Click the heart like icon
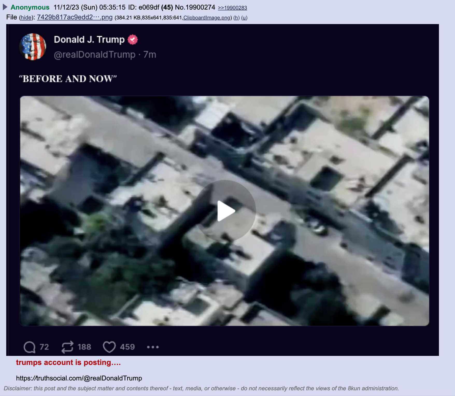The width and height of the screenshot is (455, 396). click(109, 347)
